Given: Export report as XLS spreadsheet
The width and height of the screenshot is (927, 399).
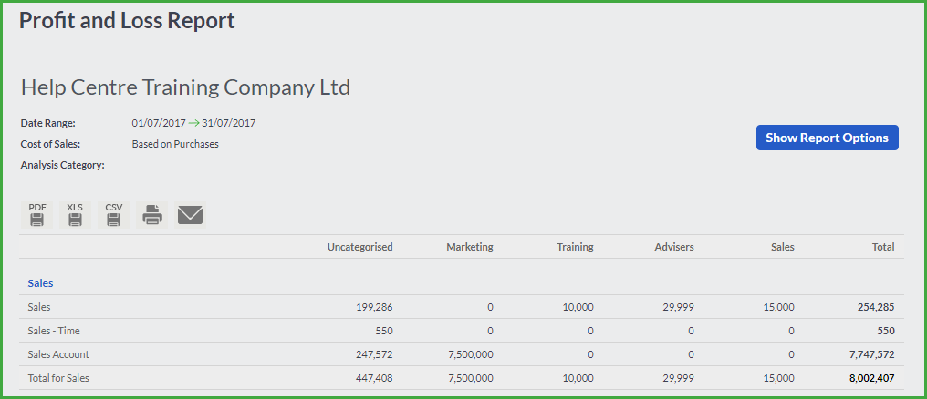Looking at the screenshot, I should tap(75, 215).
